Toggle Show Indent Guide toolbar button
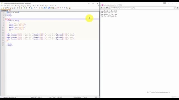Viewport: 179px width, 100px height. click(x=49, y=8)
